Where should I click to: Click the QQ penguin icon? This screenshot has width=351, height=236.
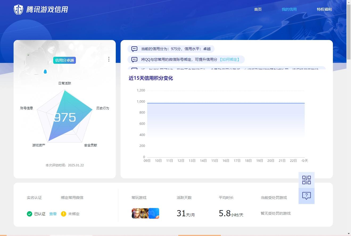(x=45, y=71)
